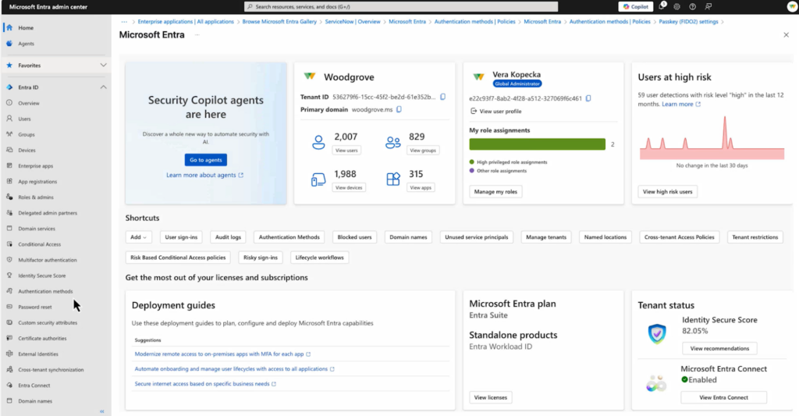The width and height of the screenshot is (799, 416).
Task: Click the Entra Connect sidebar icon
Action: coord(9,385)
